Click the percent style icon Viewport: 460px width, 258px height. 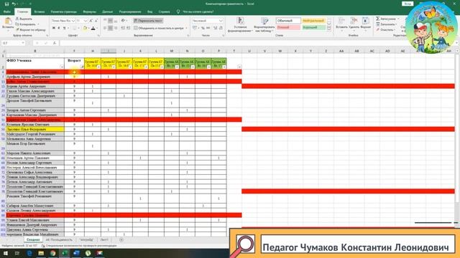[203, 28]
